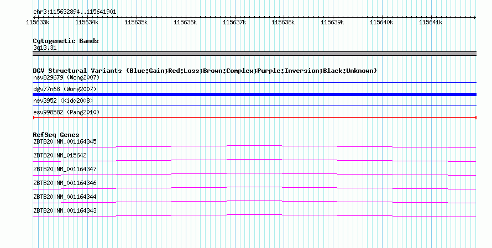492x248 pixels.
Task: Click the magenta NM_001164343 gene line
Action: tap(254, 215)
